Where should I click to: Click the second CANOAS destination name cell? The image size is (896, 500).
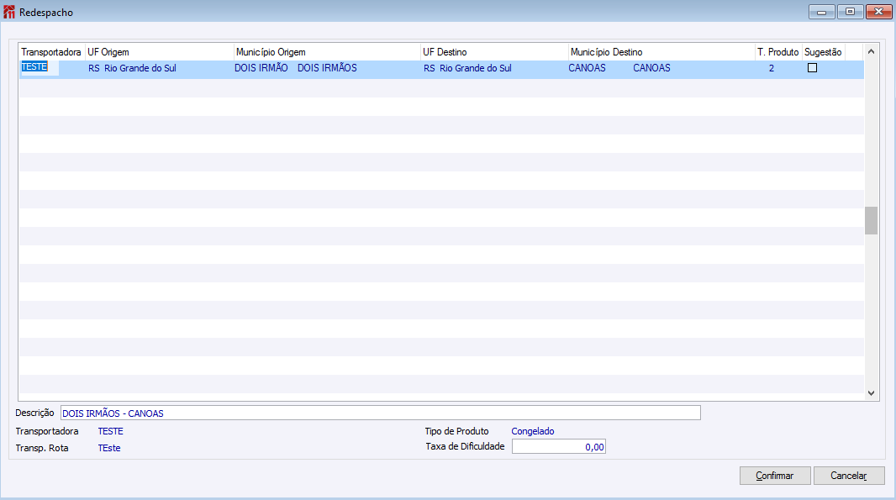pyautogui.click(x=651, y=68)
